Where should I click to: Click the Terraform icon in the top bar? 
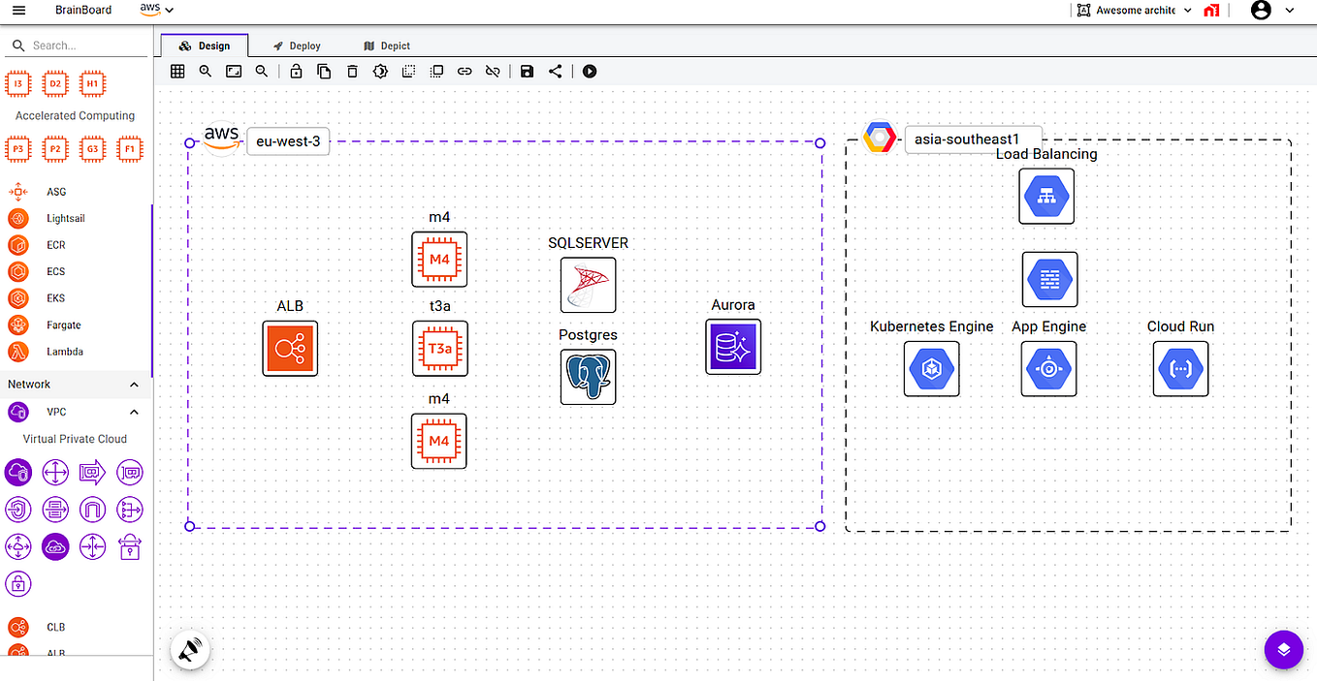1211,11
